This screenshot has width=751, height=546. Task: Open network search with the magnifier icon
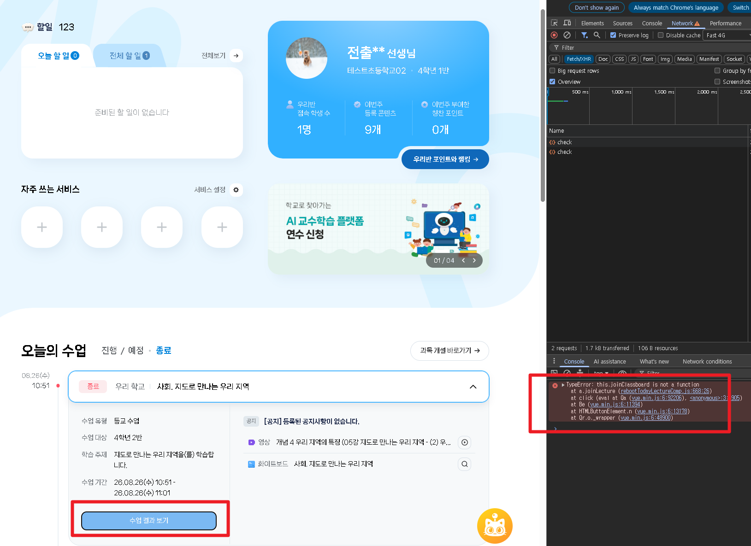(597, 35)
